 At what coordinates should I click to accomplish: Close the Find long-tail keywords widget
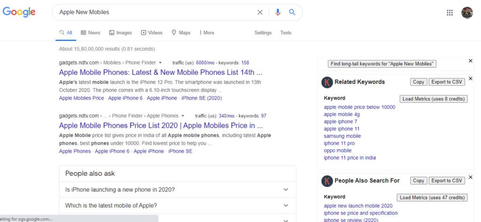tap(471, 61)
